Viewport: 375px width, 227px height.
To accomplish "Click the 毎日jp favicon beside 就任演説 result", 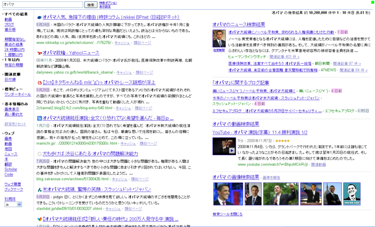I will [40, 118].
